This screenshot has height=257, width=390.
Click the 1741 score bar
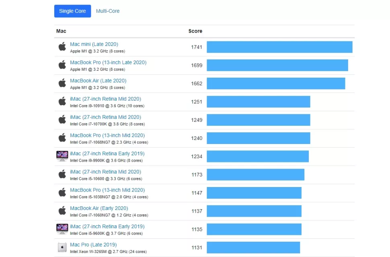279,47
